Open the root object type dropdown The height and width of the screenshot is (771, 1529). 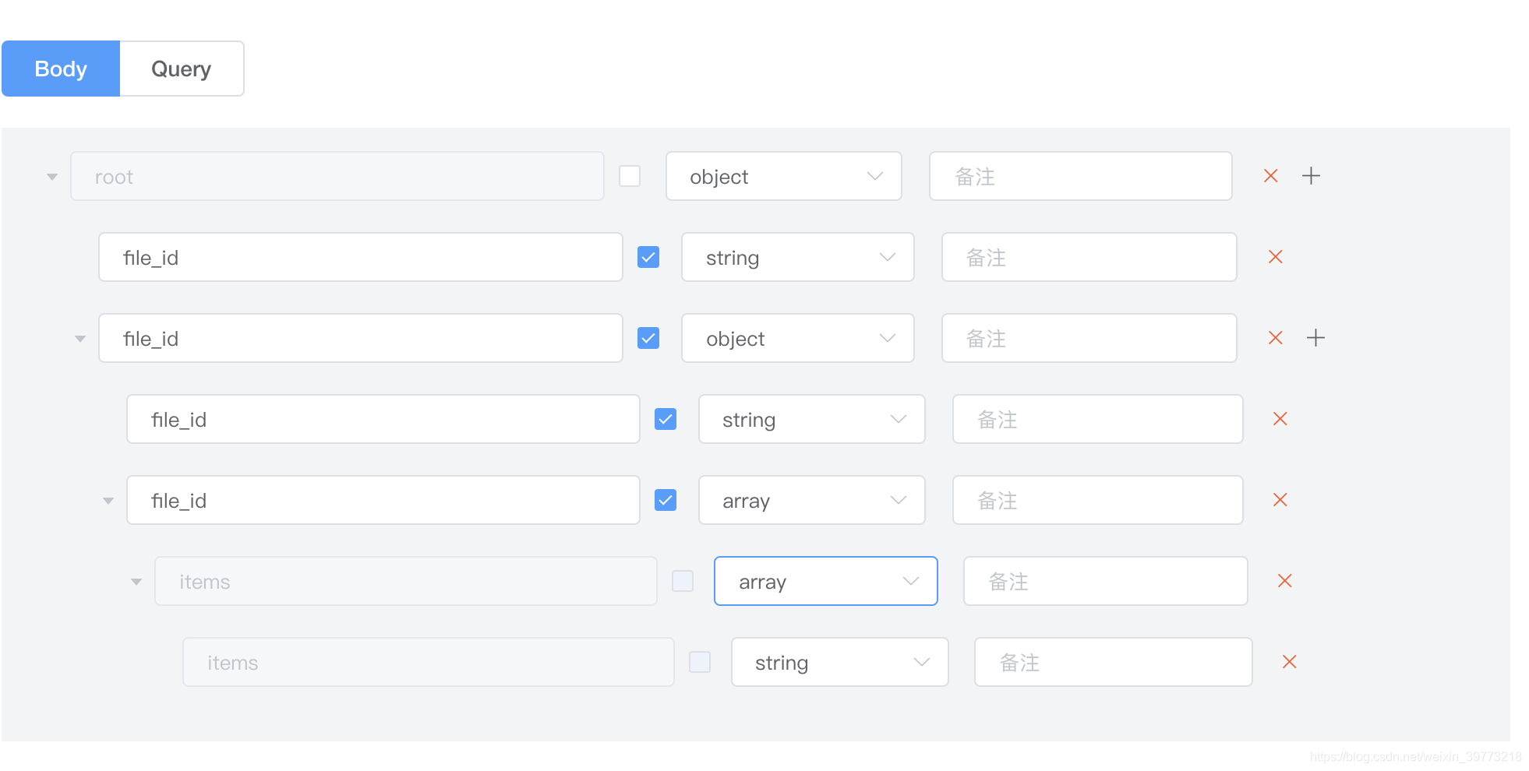point(783,176)
